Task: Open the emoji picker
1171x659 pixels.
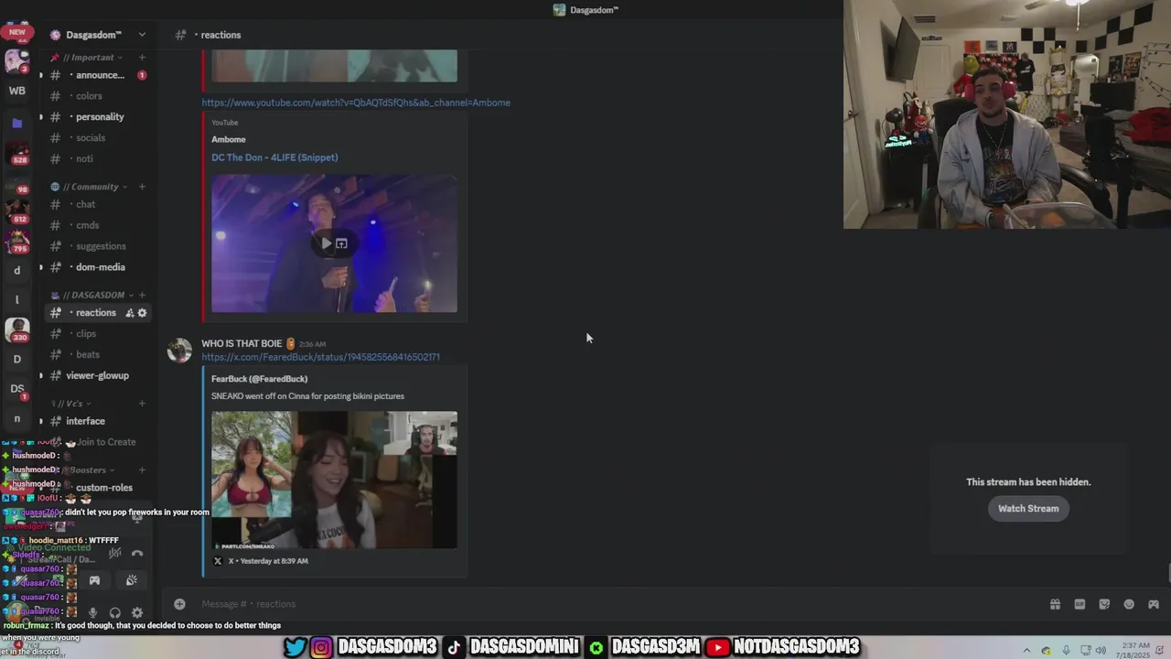Action: pos(1129,604)
